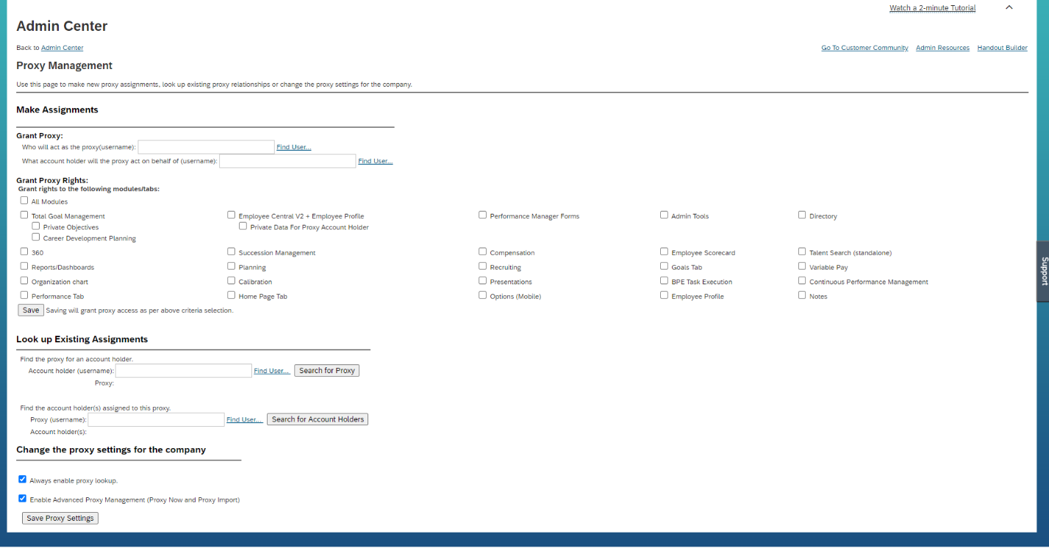Check the All Modules checkbox
This screenshot has height=548, width=1049.
click(x=23, y=200)
